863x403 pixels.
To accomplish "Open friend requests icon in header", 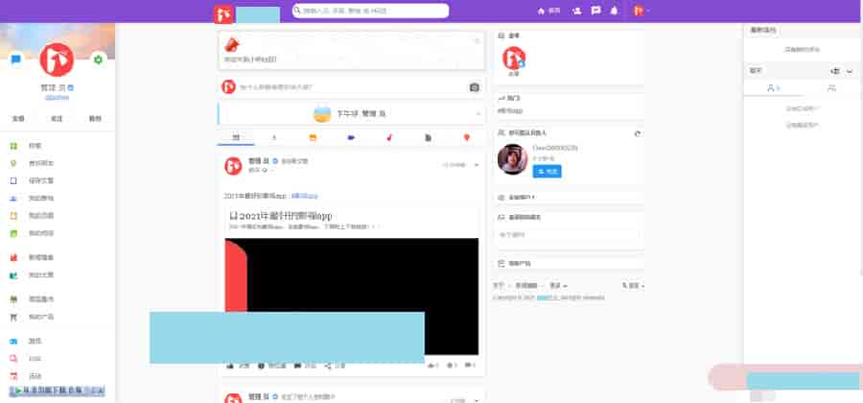I will coord(577,11).
